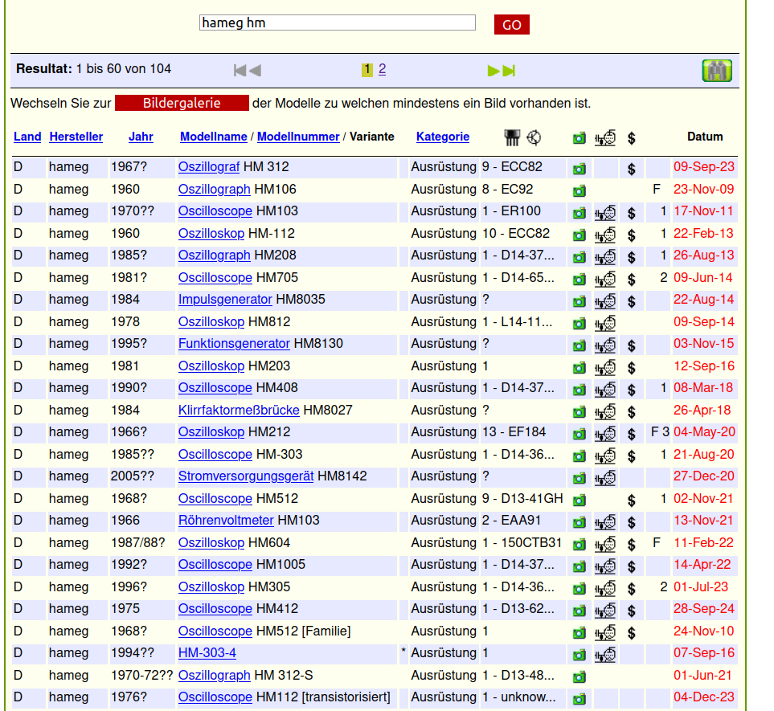
Task: Open Oscilloscope HM1005 link
Action: (x=215, y=565)
